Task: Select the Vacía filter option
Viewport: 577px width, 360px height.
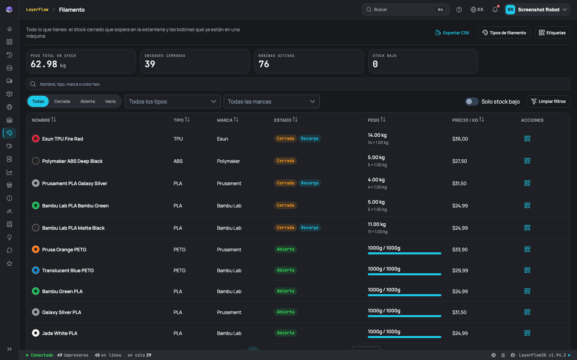Action: tap(110, 101)
